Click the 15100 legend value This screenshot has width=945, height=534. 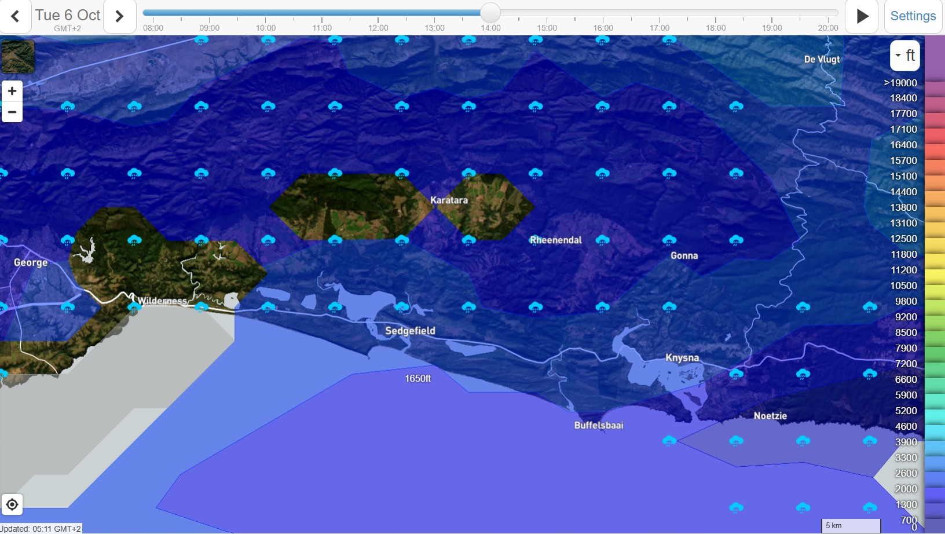click(x=904, y=176)
